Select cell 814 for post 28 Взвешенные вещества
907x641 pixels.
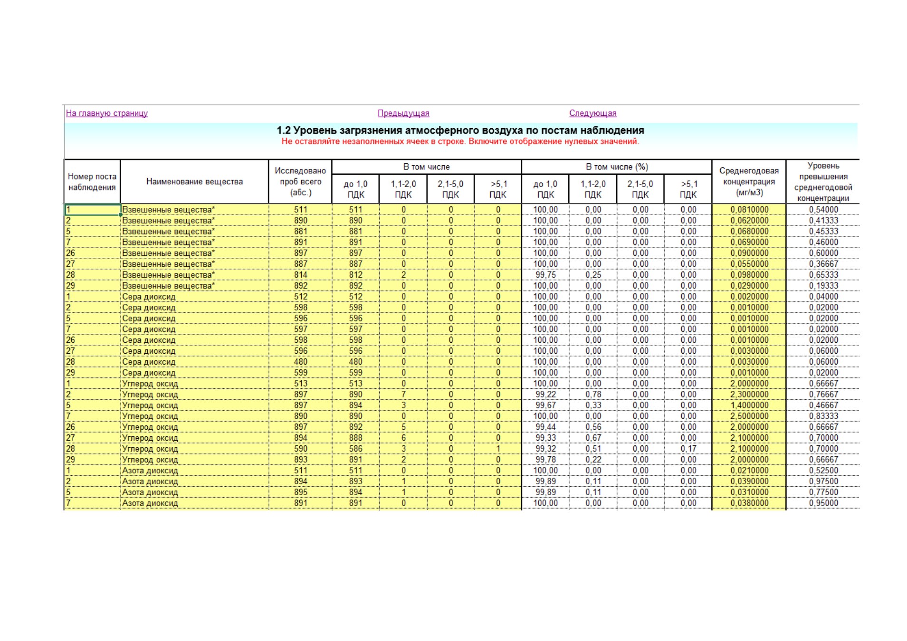[x=300, y=275]
